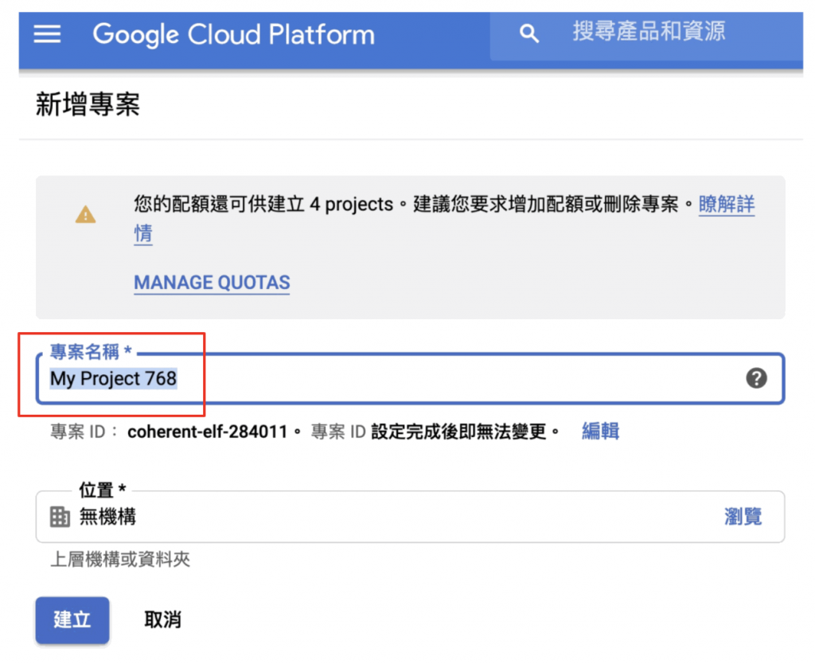
Task: Click the 建立 create button
Action: click(x=72, y=619)
